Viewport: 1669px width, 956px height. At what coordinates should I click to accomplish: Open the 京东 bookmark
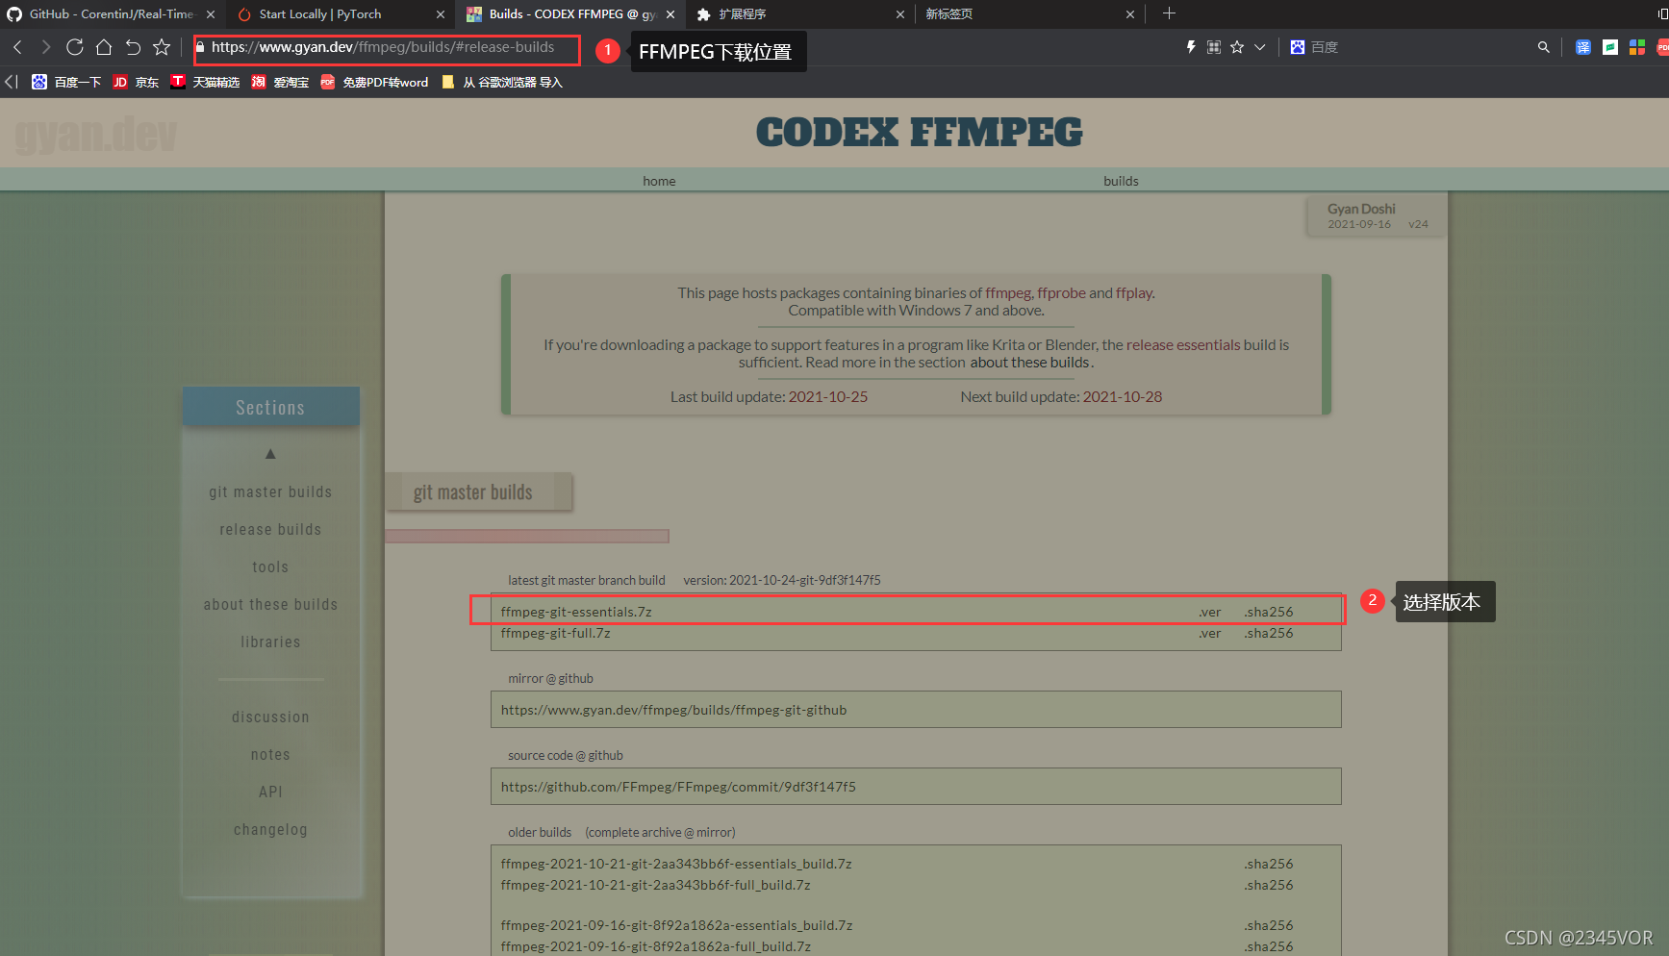click(x=136, y=83)
